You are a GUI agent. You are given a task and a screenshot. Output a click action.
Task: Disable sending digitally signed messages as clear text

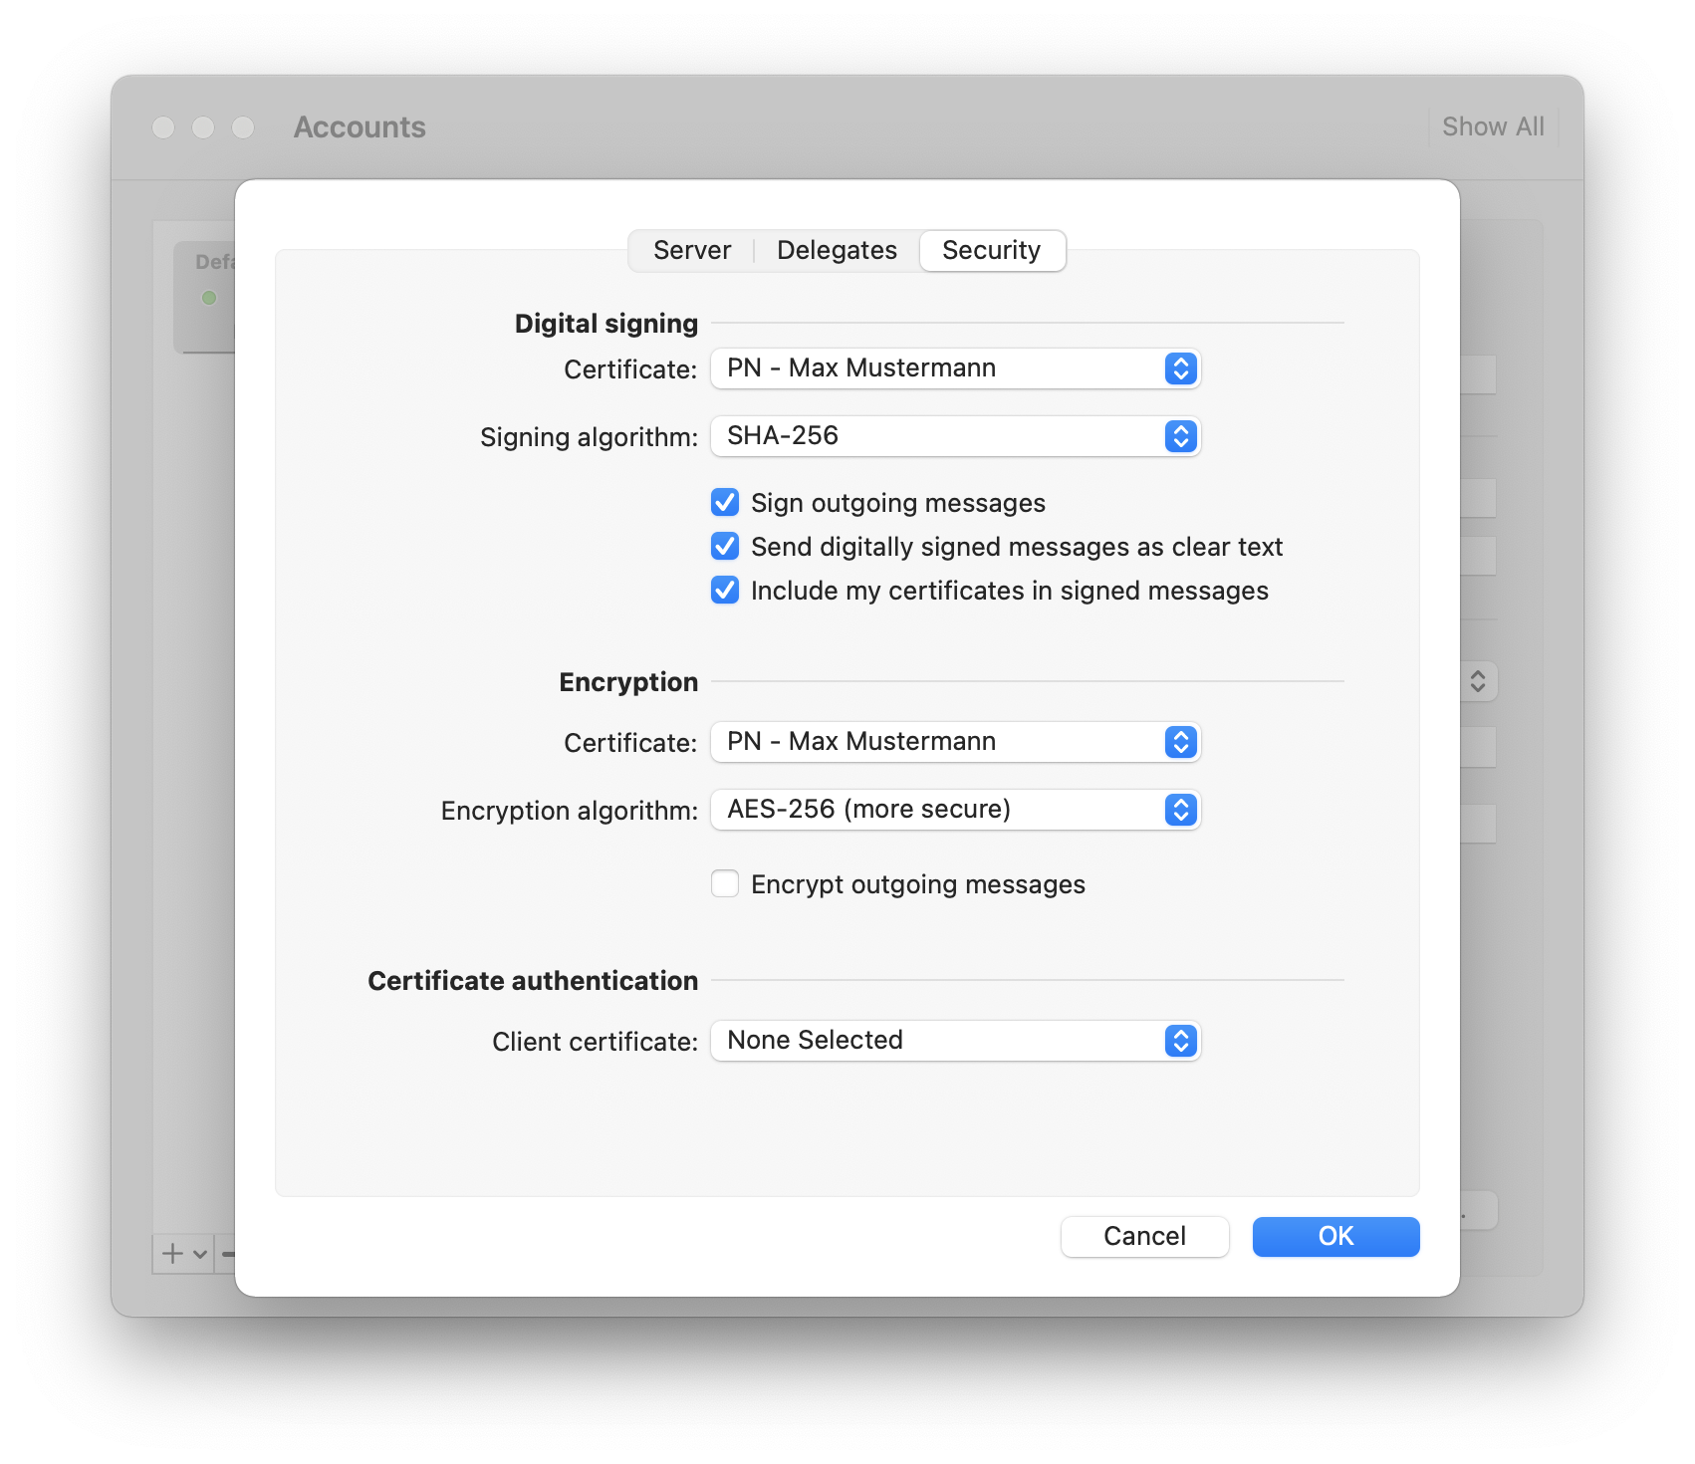(725, 546)
